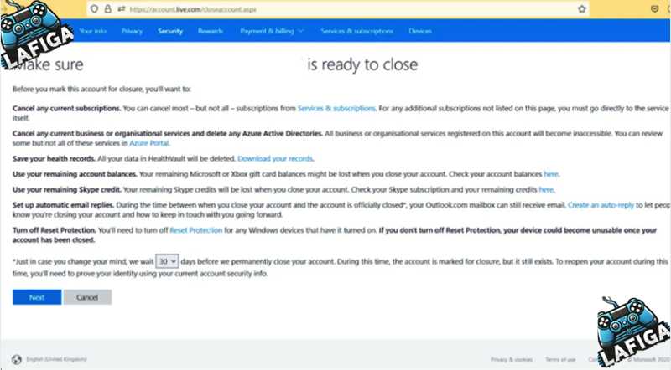This screenshot has width=671, height=370.
Task: Open the permissions icon beside the padlock
Action: pos(122,9)
